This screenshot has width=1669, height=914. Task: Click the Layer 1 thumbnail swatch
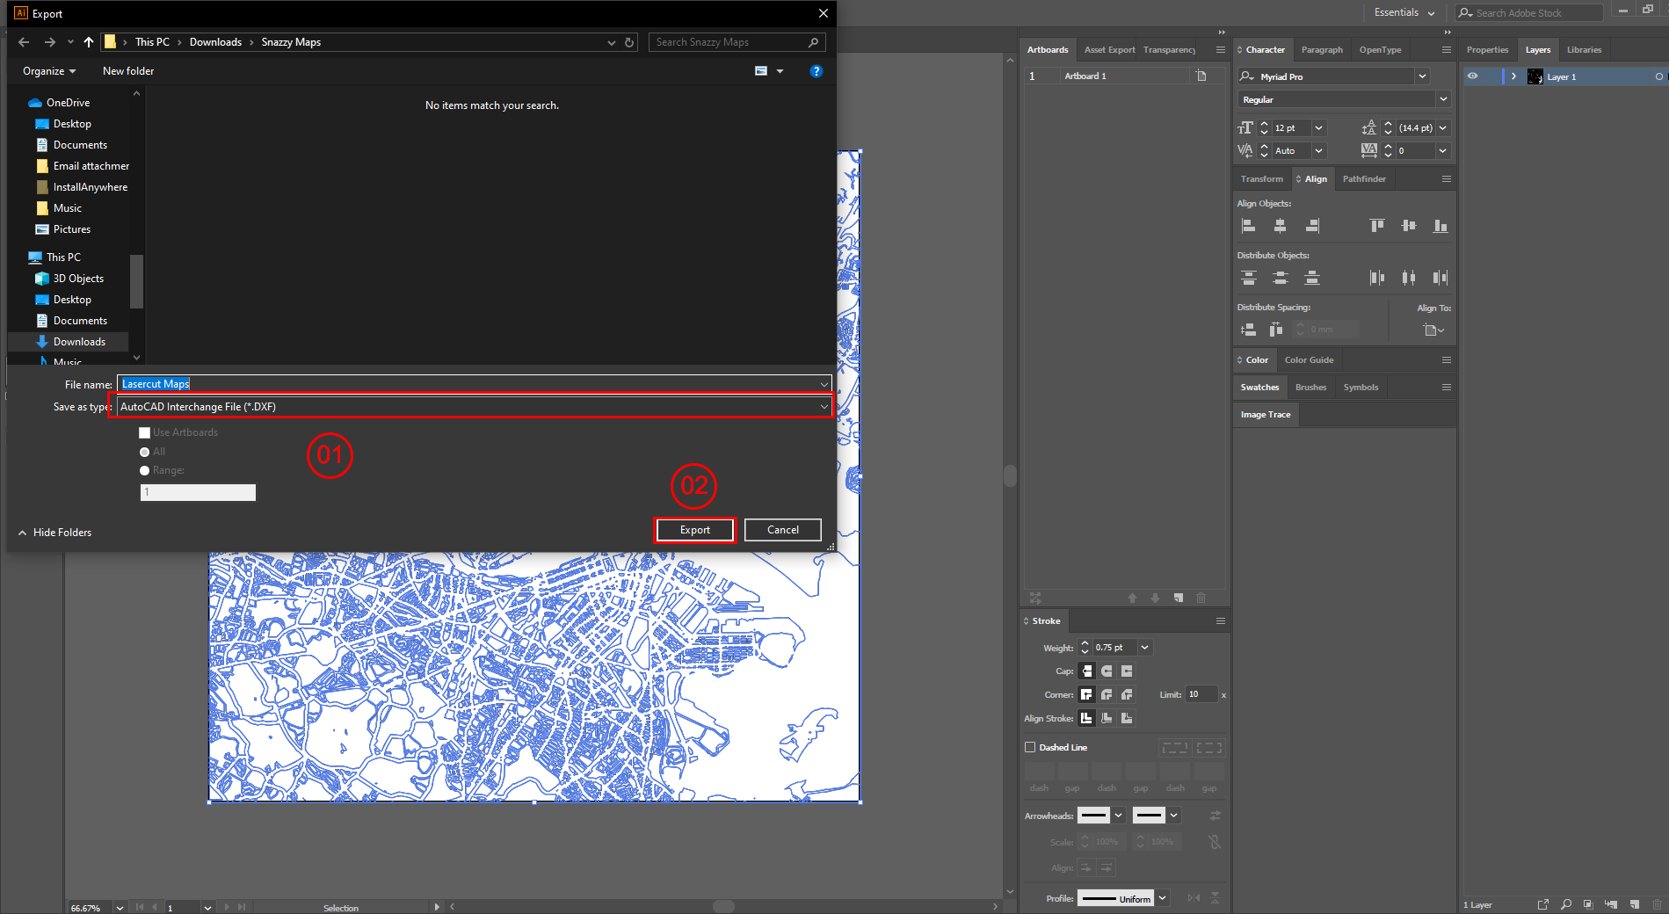[x=1535, y=76]
